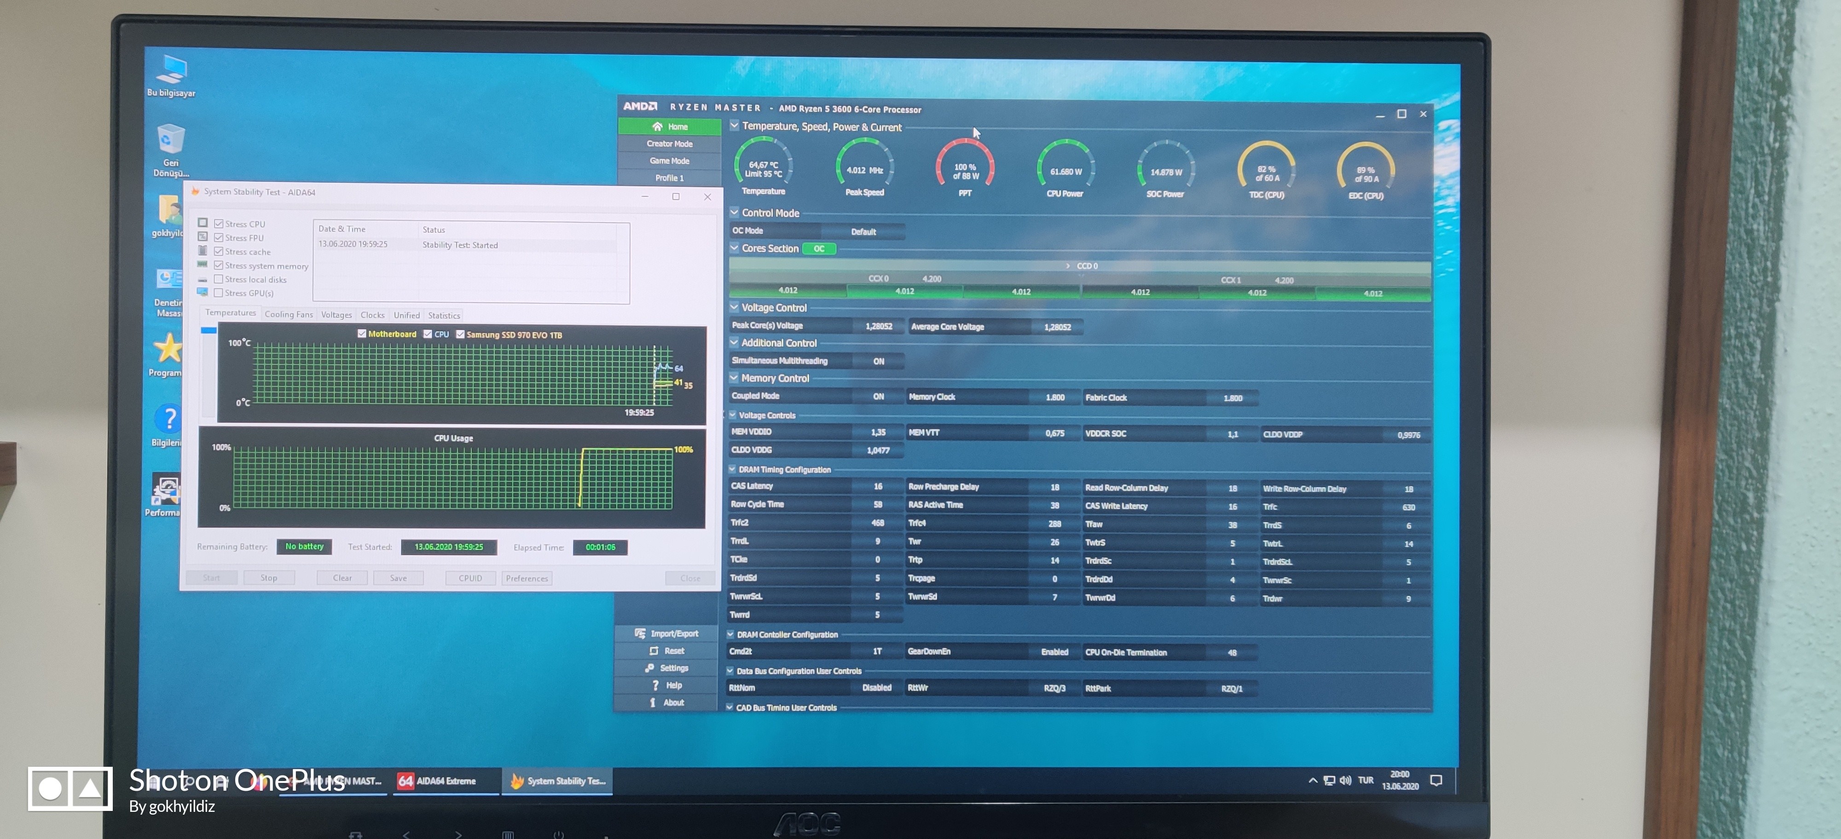Click the TDC (CPU) gauge
The height and width of the screenshot is (839, 1841).
coord(1267,171)
